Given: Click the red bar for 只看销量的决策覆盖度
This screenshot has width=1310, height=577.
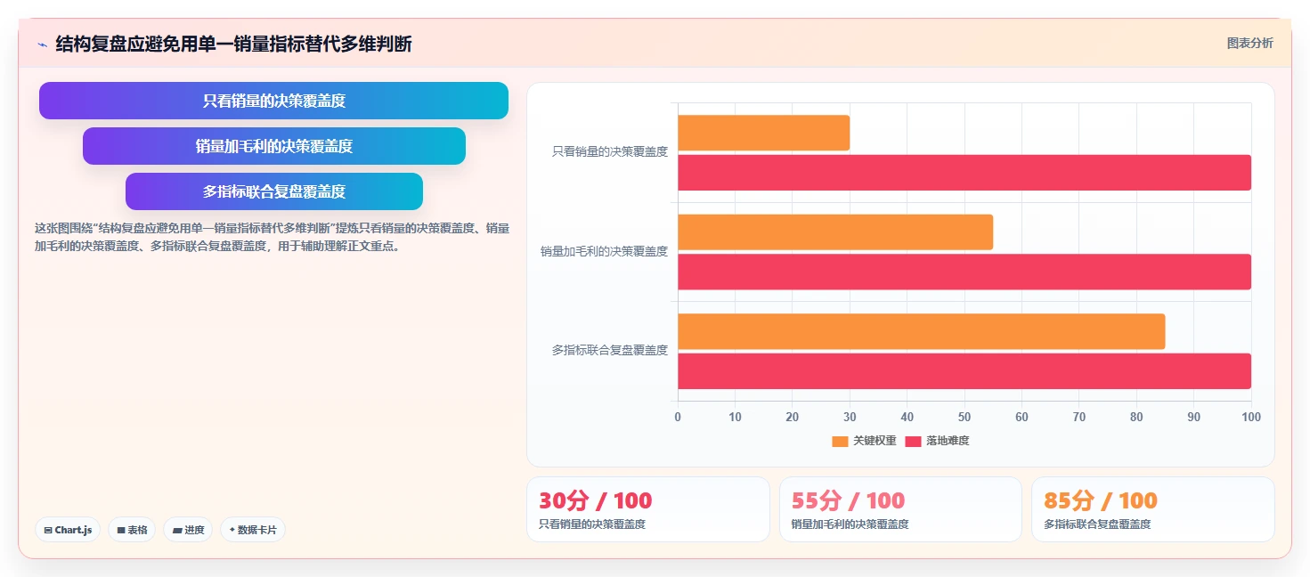Looking at the screenshot, I should (x=964, y=173).
